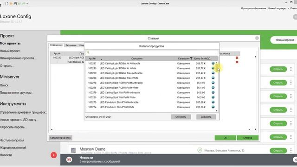Open Мои проекты in sidebar
Screen dimensions: 297x167
[x=10, y=43]
